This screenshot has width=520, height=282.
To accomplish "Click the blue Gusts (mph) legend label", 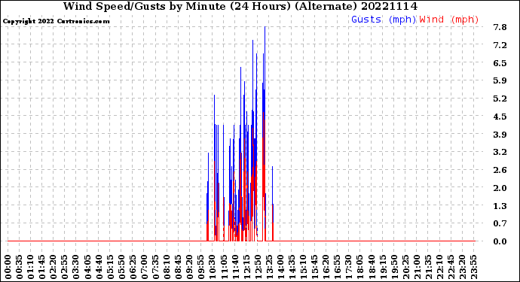I will click(384, 20).
